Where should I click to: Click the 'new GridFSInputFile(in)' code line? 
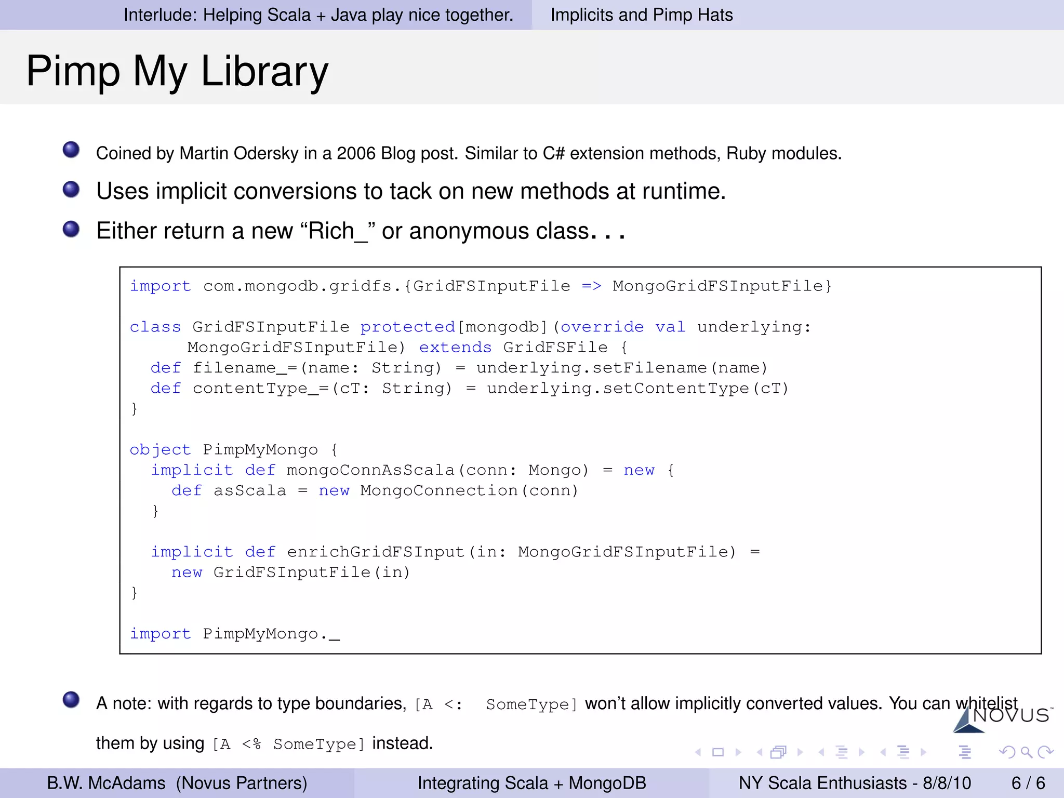click(290, 573)
